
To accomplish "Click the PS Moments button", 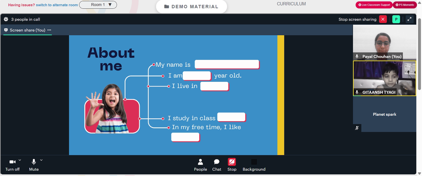I will point(405,5).
